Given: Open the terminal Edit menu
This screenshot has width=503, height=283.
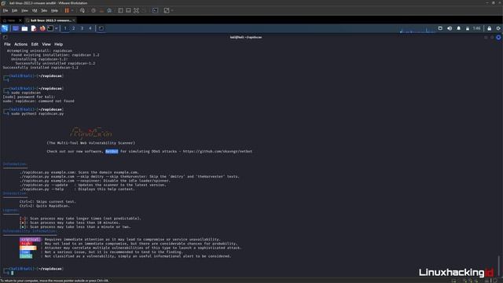Looking at the screenshot, I should point(35,44).
